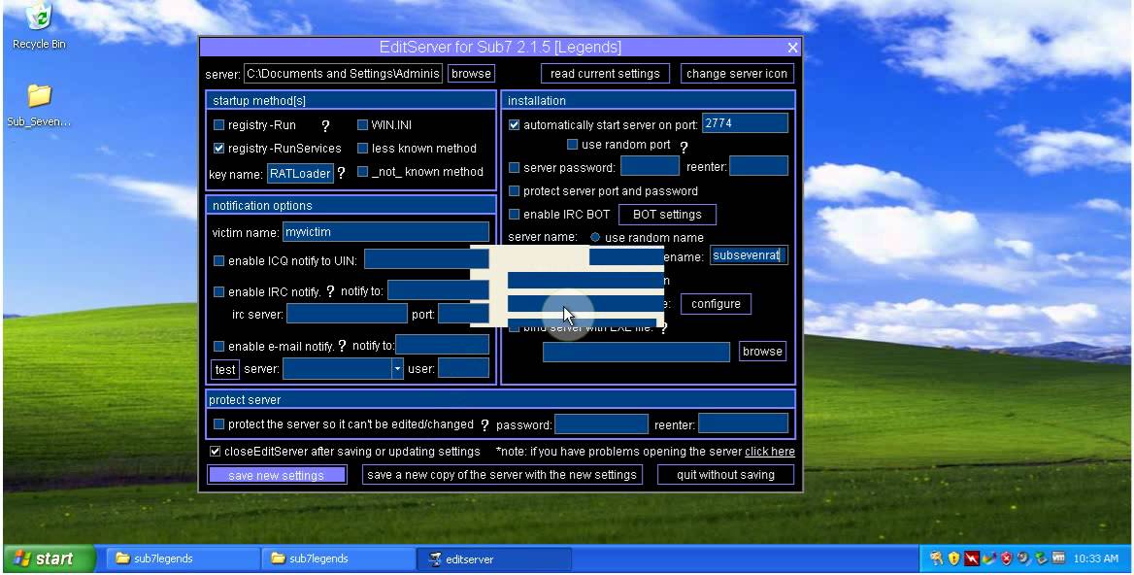Toggle automatically start server on port checkbox
The image size is (1134, 575).
tap(514, 125)
